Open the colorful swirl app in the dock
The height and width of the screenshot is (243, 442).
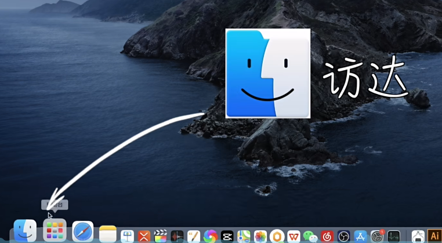click(x=211, y=236)
